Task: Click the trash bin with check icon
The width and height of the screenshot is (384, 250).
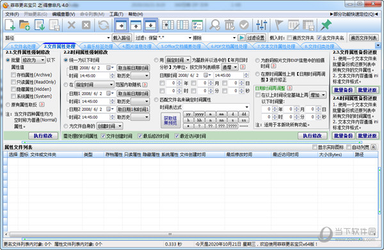Action: tap(230, 25)
